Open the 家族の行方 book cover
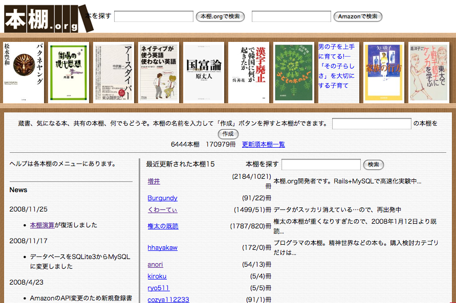This screenshot has width=456, height=303. pyautogui.click(x=384, y=73)
